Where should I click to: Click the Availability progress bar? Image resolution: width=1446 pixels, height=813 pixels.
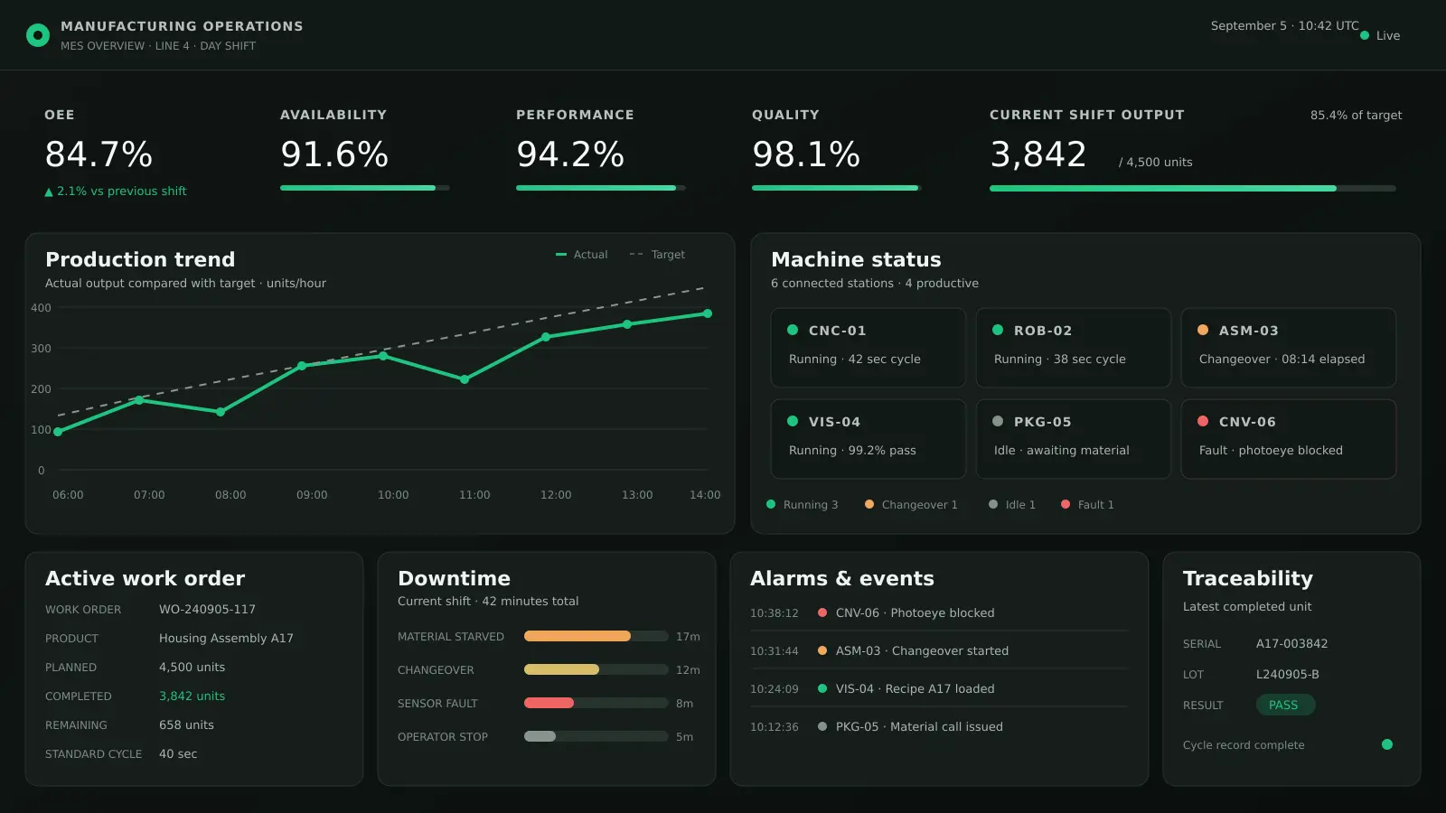pyautogui.click(x=365, y=188)
